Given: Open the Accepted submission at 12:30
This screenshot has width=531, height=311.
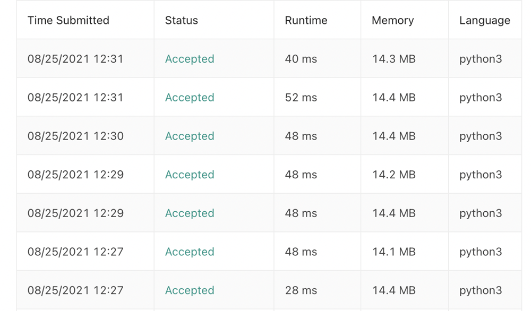Looking at the screenshot, I should pos(190,136).
